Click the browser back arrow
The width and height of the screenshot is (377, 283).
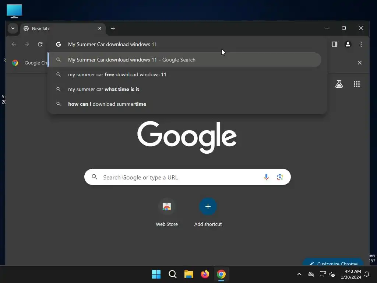pyautogui.click(x=14, y=44)
